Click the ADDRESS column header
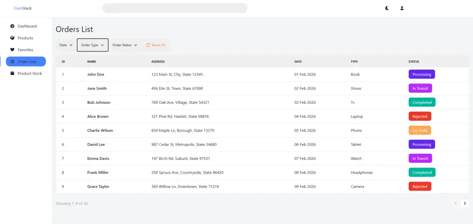Screen dimensions: 473x224 click(x=158, y=62)
